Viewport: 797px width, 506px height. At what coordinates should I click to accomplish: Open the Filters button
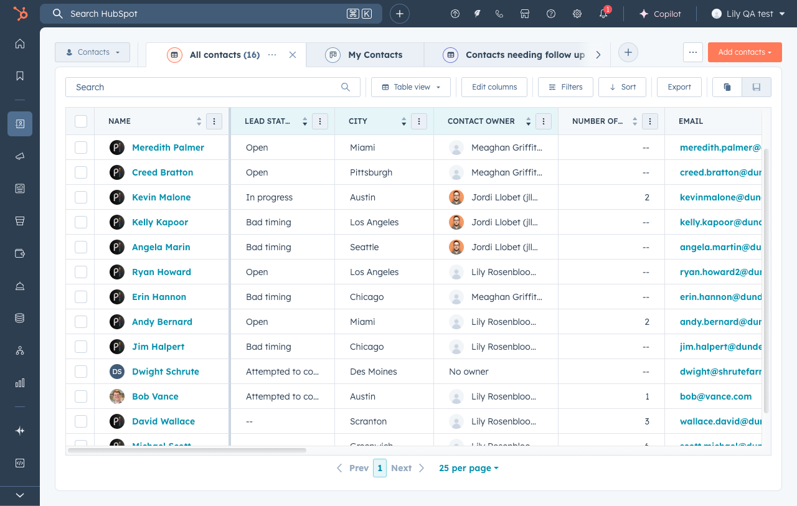coord(565,87)
